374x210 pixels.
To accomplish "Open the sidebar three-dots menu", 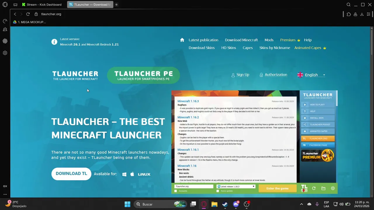I will [5, 194].
